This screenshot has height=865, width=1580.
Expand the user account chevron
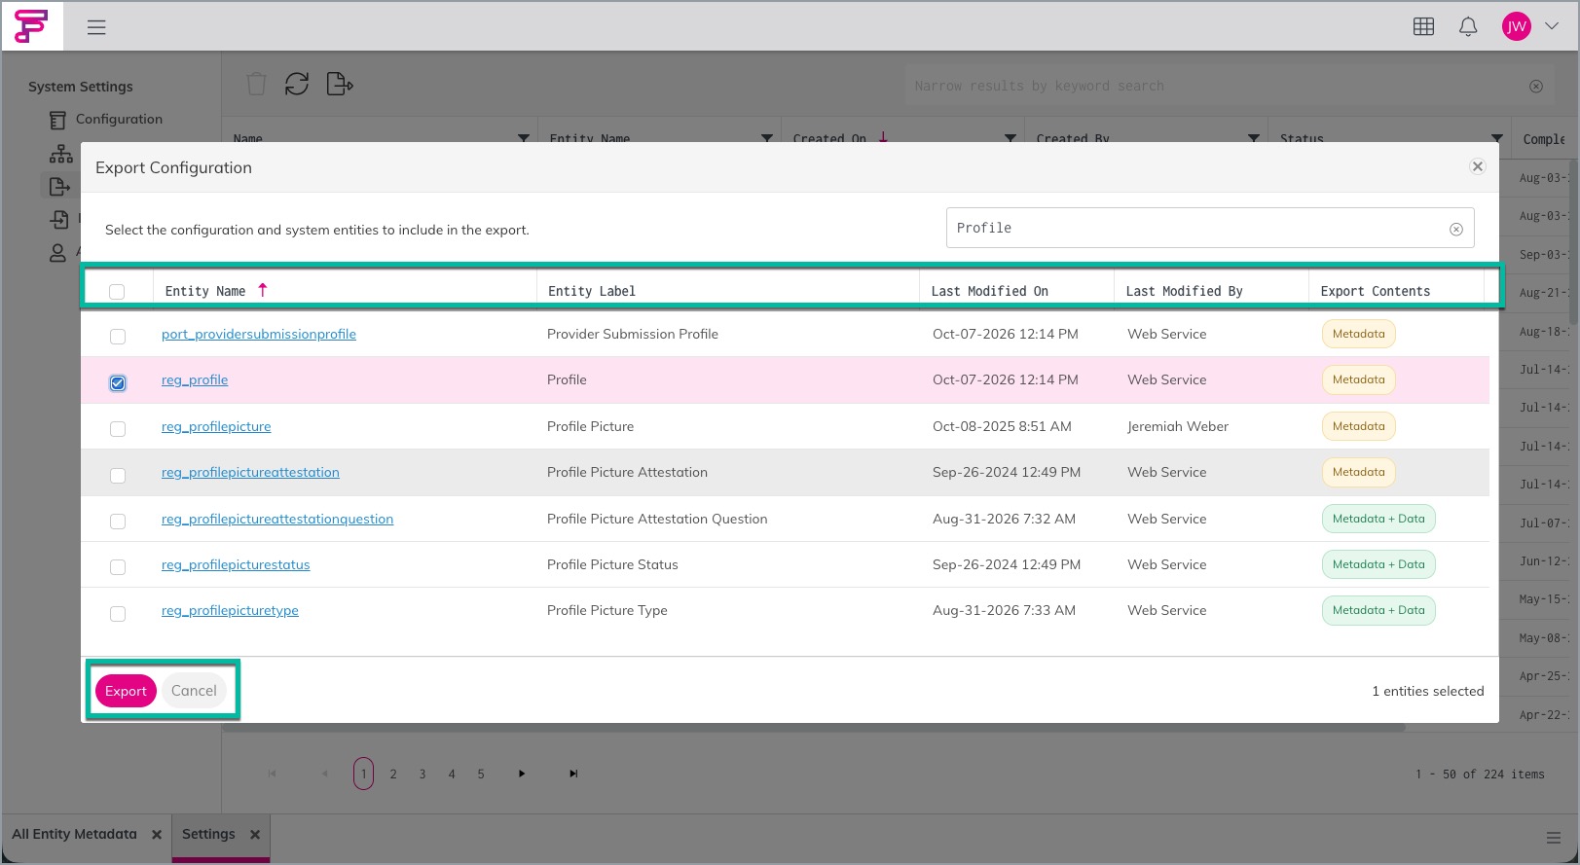pyautogui.click(x=1552, y=26)
